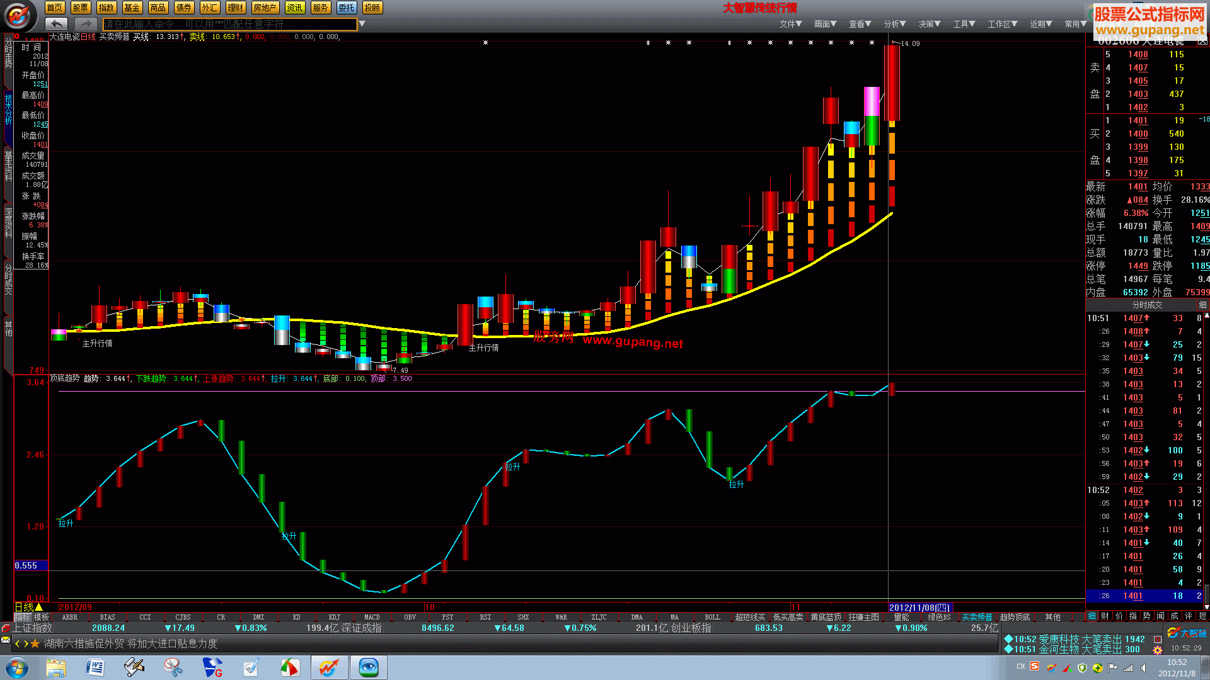Viewport: 1210px width, 680px height.
Task: Click the yellow triangle next to 日线
Action: [x=39, y=607]
